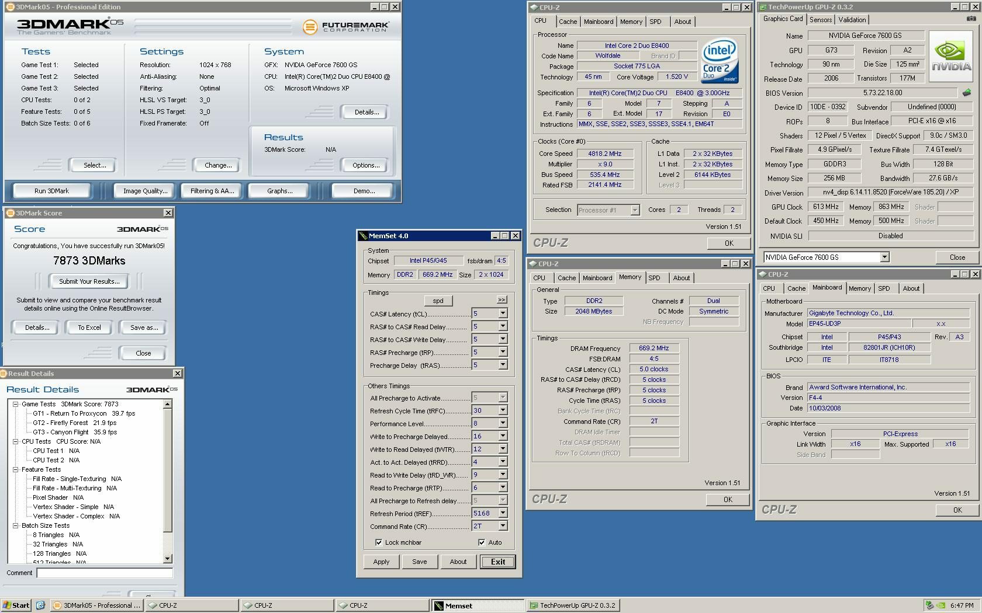Click the 3DMark05 title bar icon
The height and width of the screenshot is (613, 982).
pos(10,7)
